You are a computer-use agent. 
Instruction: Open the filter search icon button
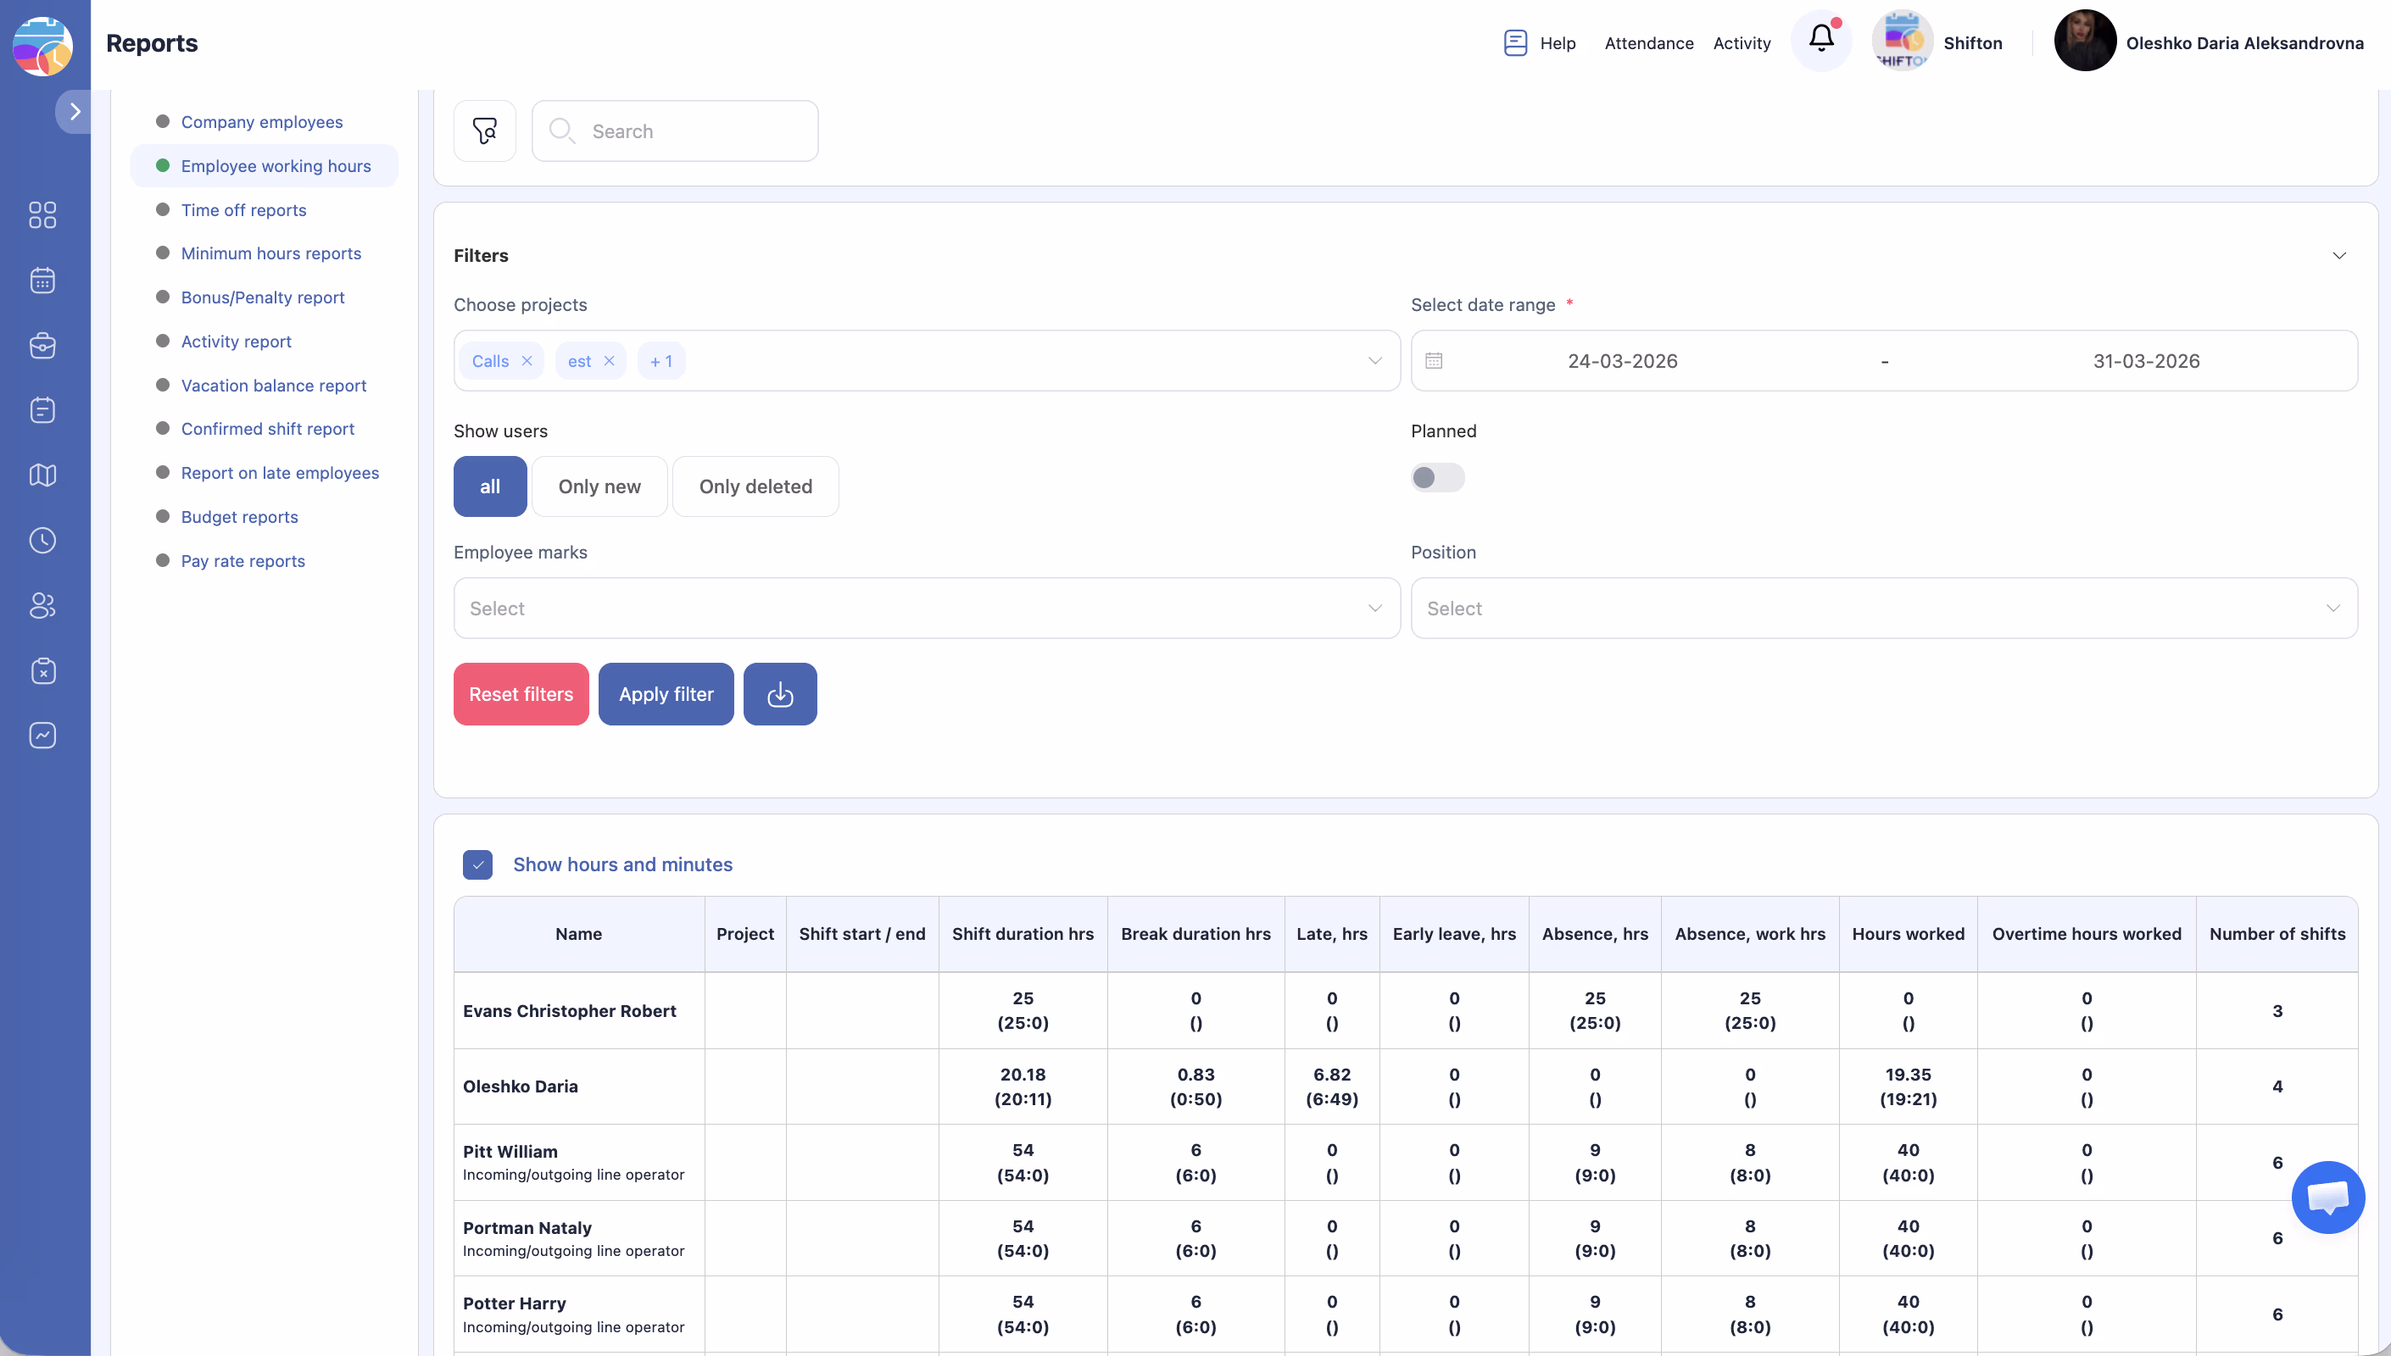pos(484,131)
